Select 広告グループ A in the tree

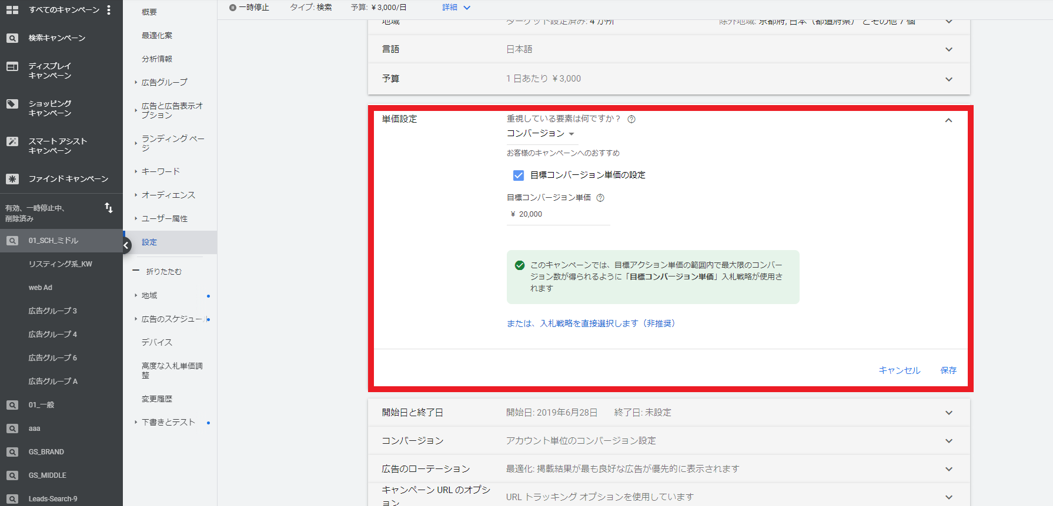pos(53,382)
